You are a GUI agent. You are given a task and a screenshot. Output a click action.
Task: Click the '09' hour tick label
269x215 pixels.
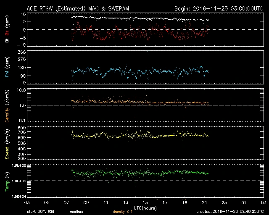tap(86, 202)
